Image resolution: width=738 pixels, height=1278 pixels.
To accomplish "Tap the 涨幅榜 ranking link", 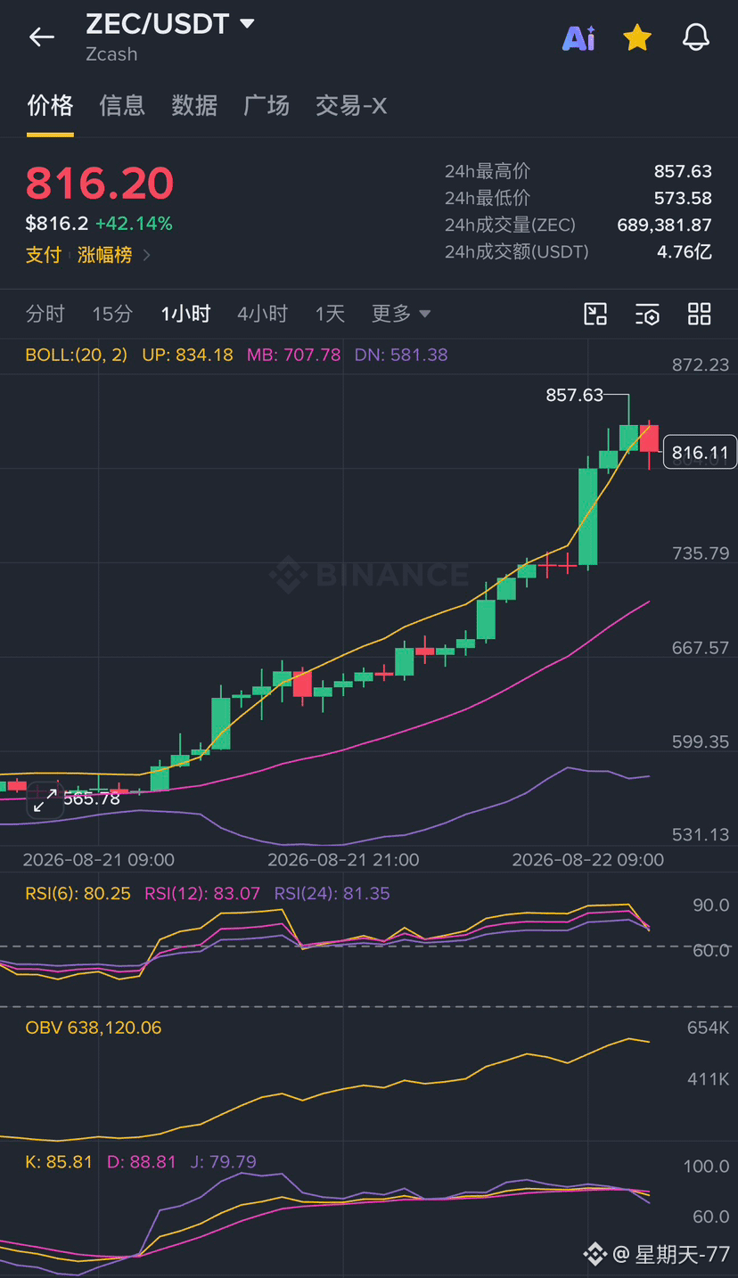I will tap(104, 256).
